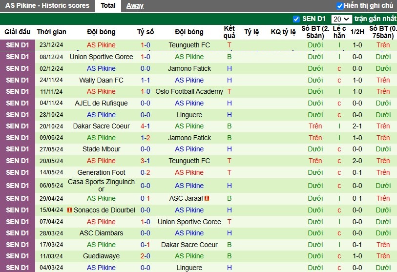
Task: Open the ASC Diambars team link
Action: pyautogui.click(x=101, y=233)
